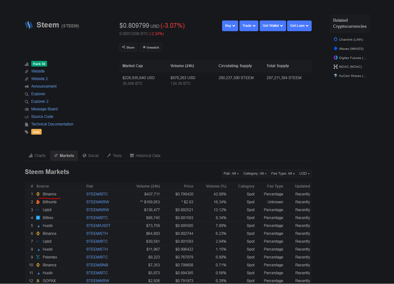Open the Message Board link
This screenshot has height=284, width=394.
44,109
